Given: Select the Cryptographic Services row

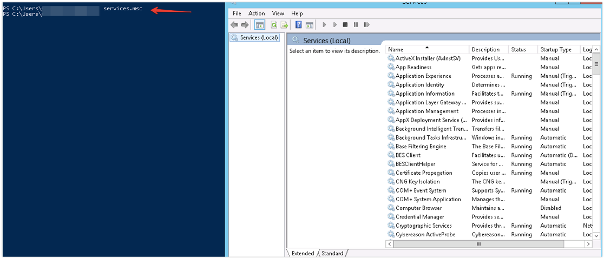Looking at the screenshot, I should [489, 226].
